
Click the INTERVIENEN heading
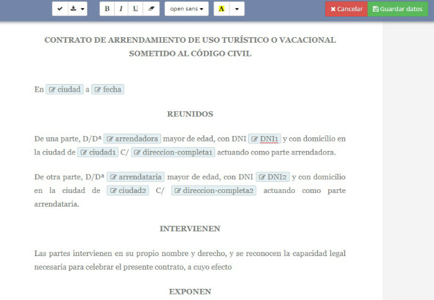pos(190,229)
